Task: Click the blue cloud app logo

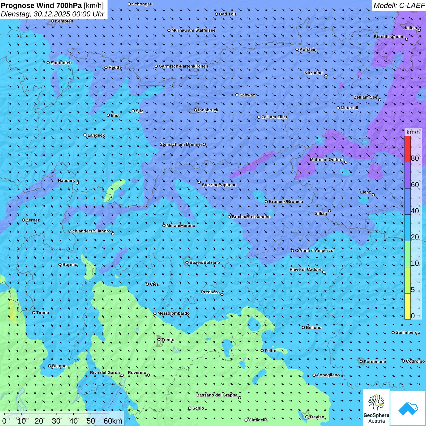Action: click(x=408, y=408)
